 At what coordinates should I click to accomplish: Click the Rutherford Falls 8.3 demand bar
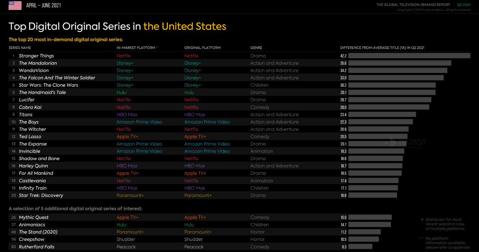click(x=360, y=247)
